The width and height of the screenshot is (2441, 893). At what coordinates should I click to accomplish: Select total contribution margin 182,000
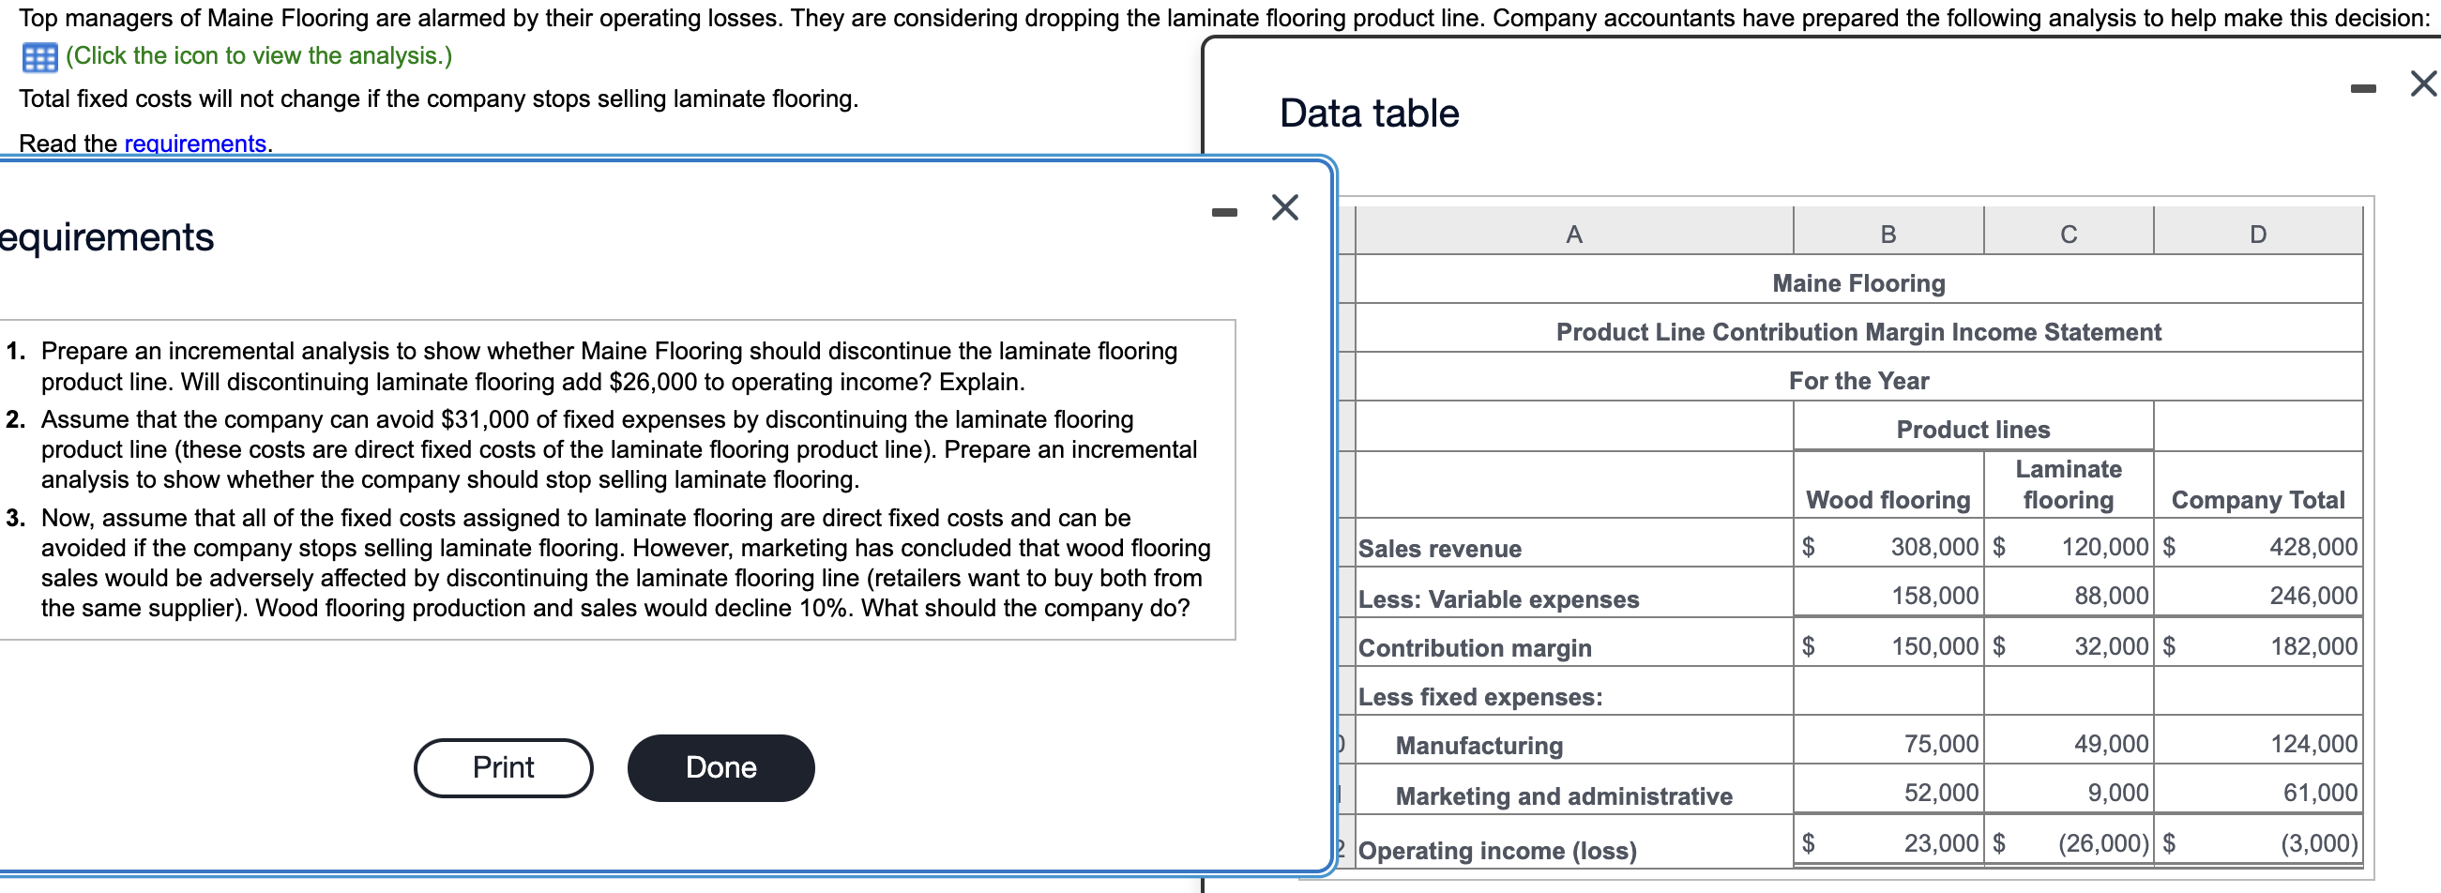[2313, 644]
